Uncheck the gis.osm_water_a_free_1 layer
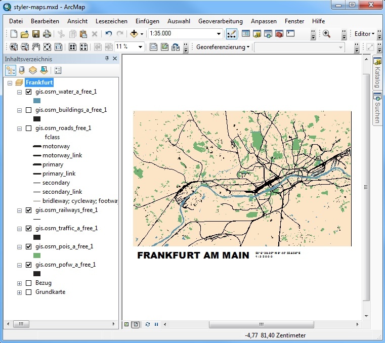This screenshot has height=343, width=385. click(28, 92)
